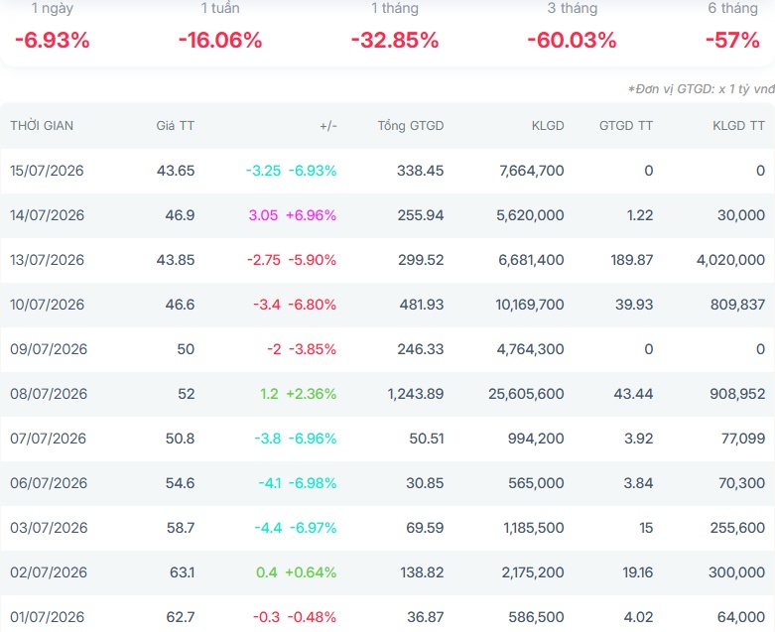Click the THỜI GIAN column header
The width and height of the screenshot is (775, 632).
[42, 126]
